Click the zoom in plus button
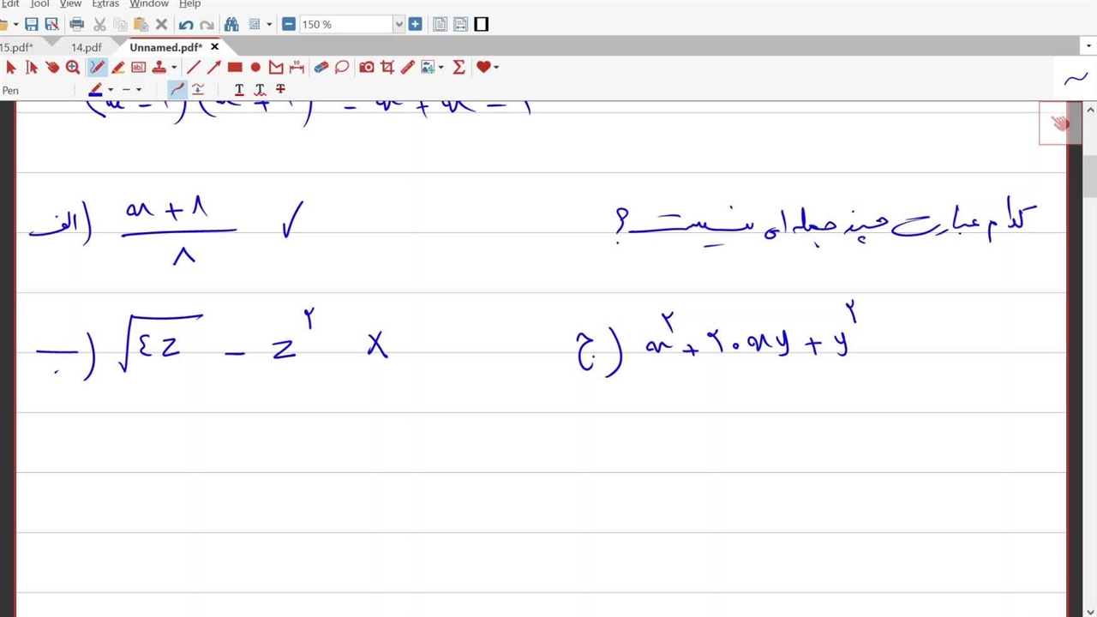This screenshot has height=617, width=1097. pos(415,24)
